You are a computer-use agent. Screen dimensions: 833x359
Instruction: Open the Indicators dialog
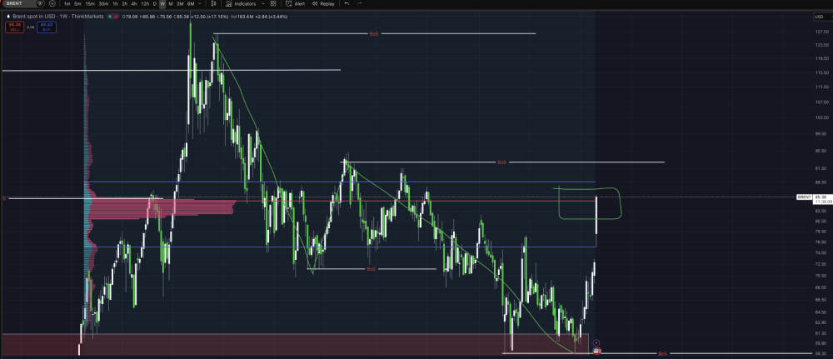242,3
